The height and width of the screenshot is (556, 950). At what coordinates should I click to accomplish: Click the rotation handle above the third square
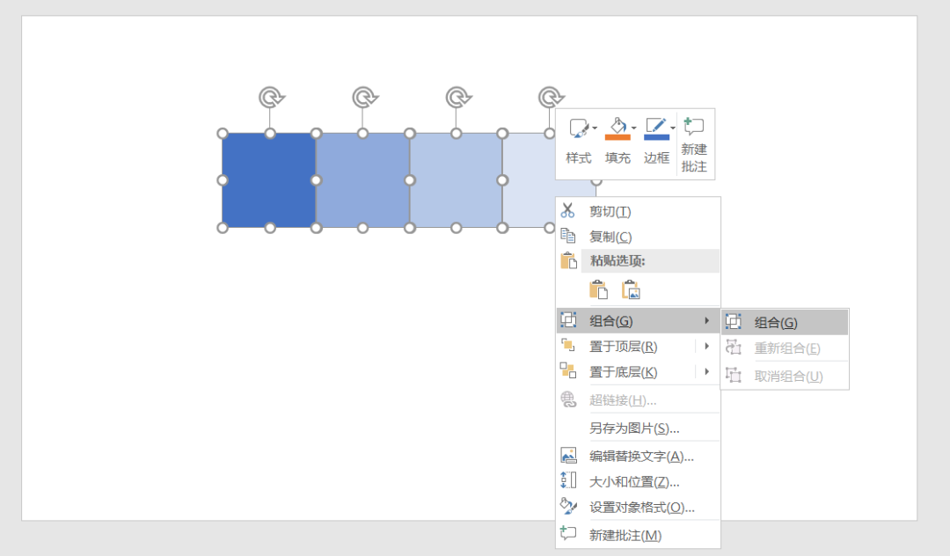click(457, 98)
